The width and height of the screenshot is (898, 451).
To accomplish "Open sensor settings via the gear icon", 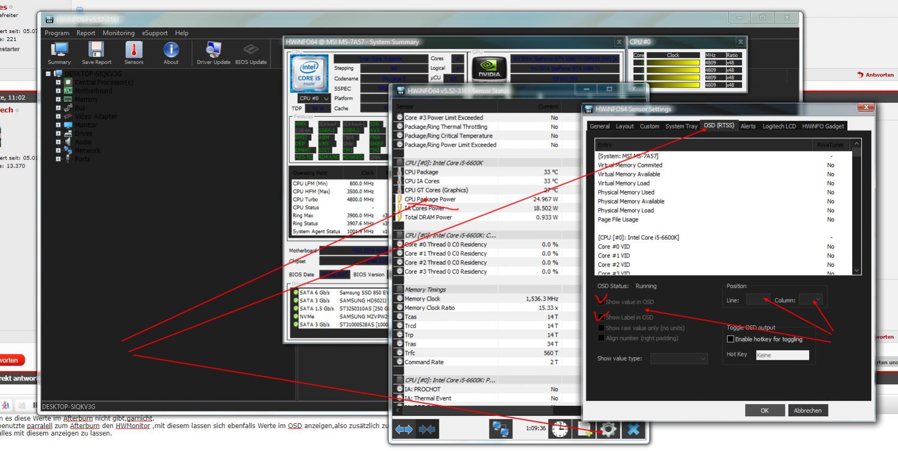I will pyautogui.click(x=608, y=429).
